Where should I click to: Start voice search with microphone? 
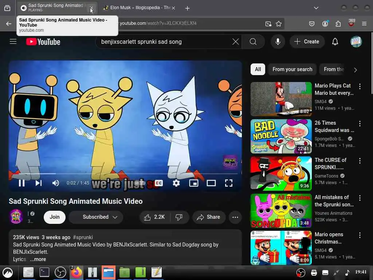(x=278, y=42)
